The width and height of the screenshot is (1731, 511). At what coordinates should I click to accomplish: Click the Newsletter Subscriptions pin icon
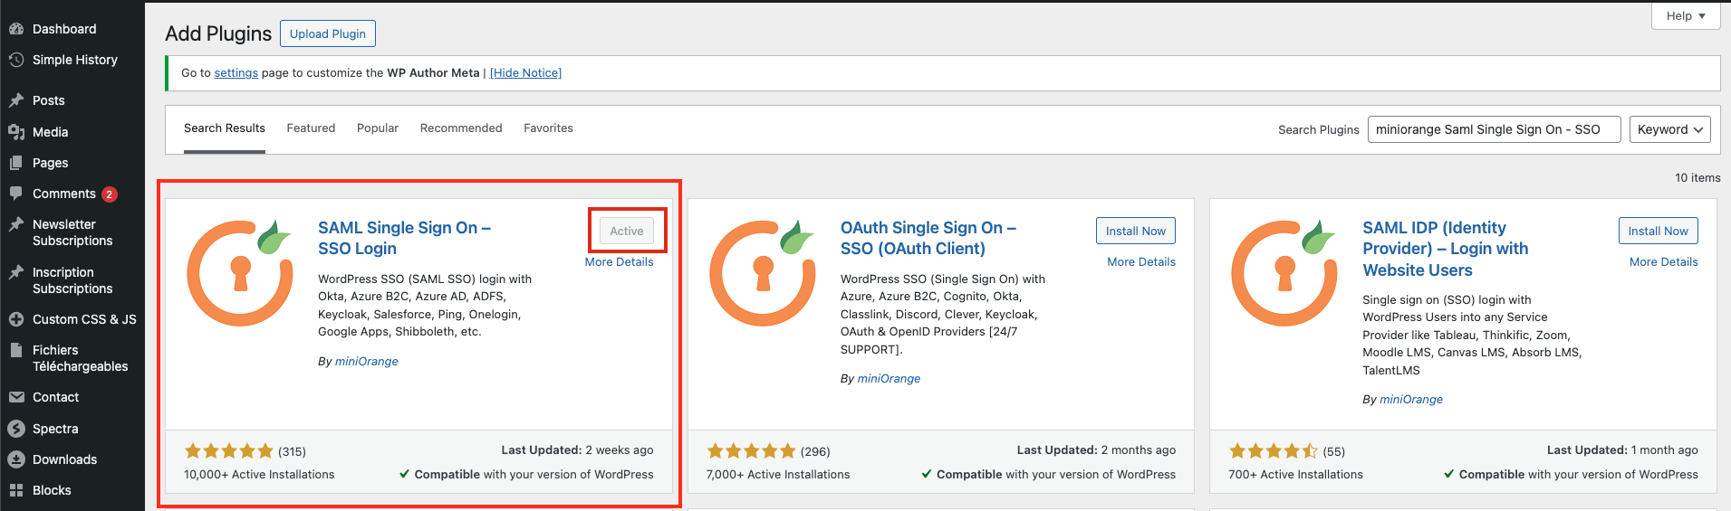point(16,224)
